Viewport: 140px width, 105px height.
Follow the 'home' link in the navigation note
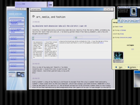pyautogui.click(x=121, y=27)
